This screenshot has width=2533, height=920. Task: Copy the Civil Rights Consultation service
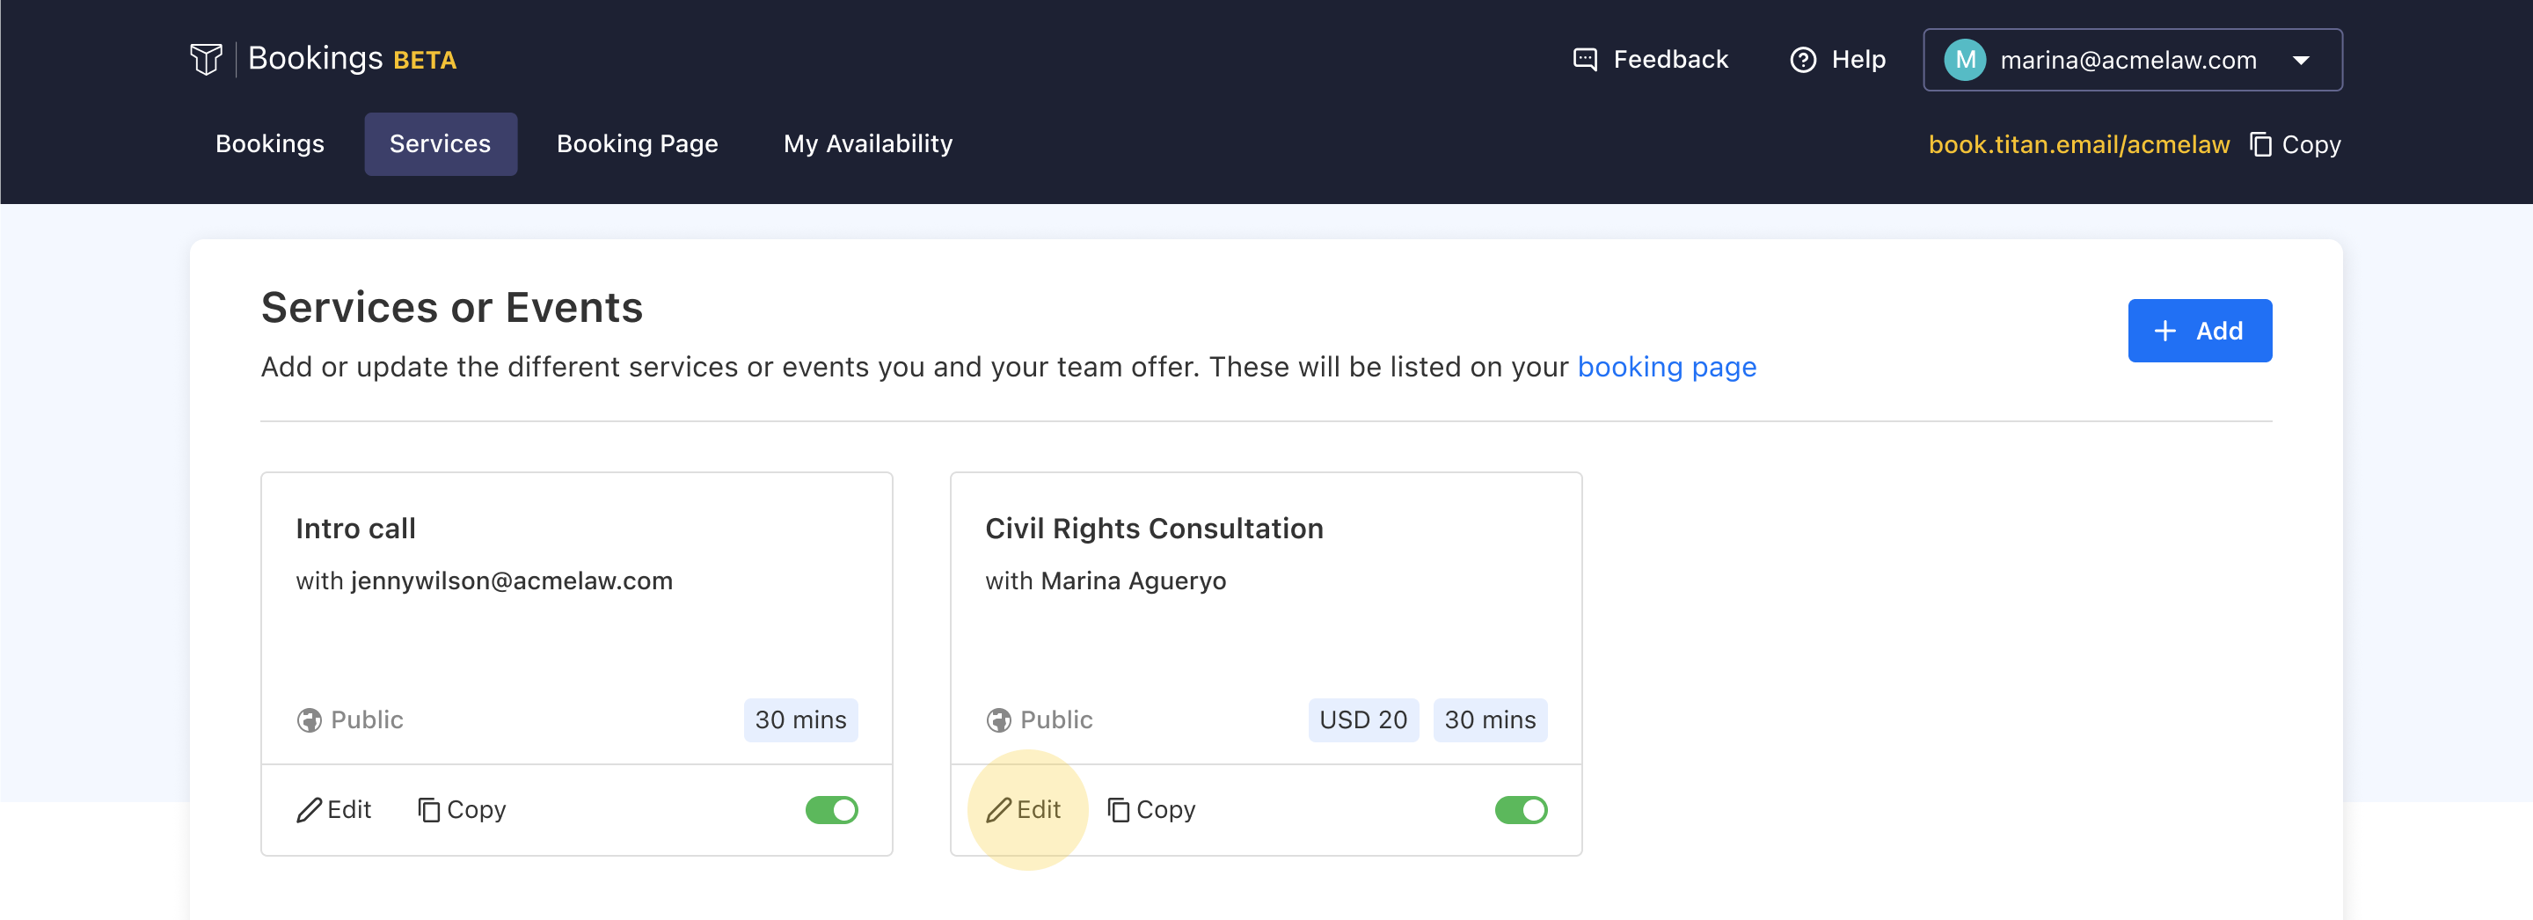tap(1150, 810)
